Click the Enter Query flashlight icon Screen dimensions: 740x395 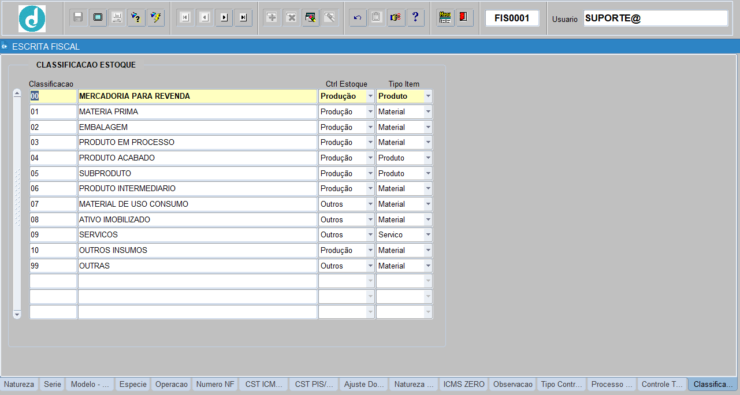click(x=136, y=17)
